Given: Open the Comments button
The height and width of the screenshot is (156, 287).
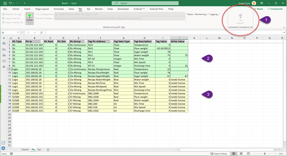Looking at the screenshot, I should [x=275, y=9].
